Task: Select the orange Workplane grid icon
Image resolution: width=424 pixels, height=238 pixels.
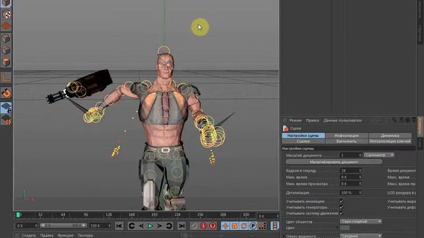Action: point(6,26)
